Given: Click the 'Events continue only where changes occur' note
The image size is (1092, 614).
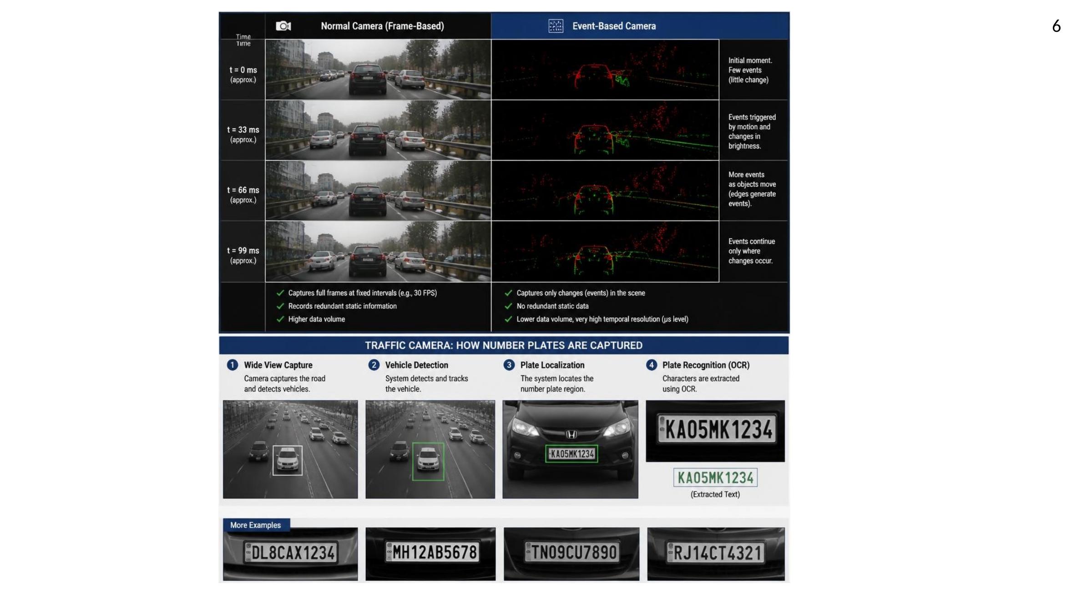Looking at the screenshot, I should point(751,251).
